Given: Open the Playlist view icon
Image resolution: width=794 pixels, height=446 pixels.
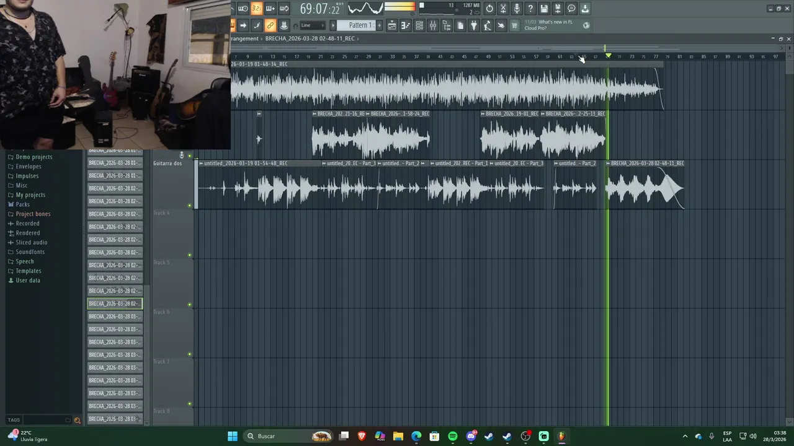Looking at the screenshot, I should pyautogui.click(x=392, y=25).
